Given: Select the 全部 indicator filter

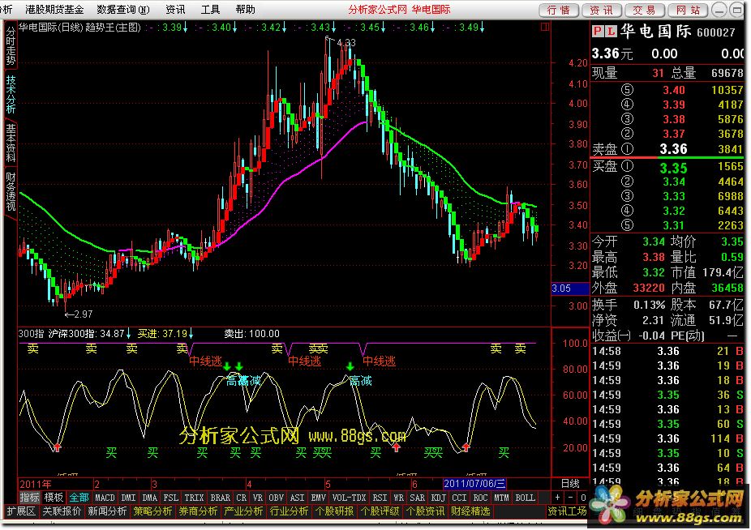Looking at the screenshot, I should (79, 498).
